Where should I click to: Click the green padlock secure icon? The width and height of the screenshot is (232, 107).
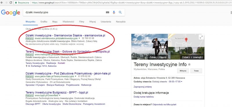pos(16,3)
